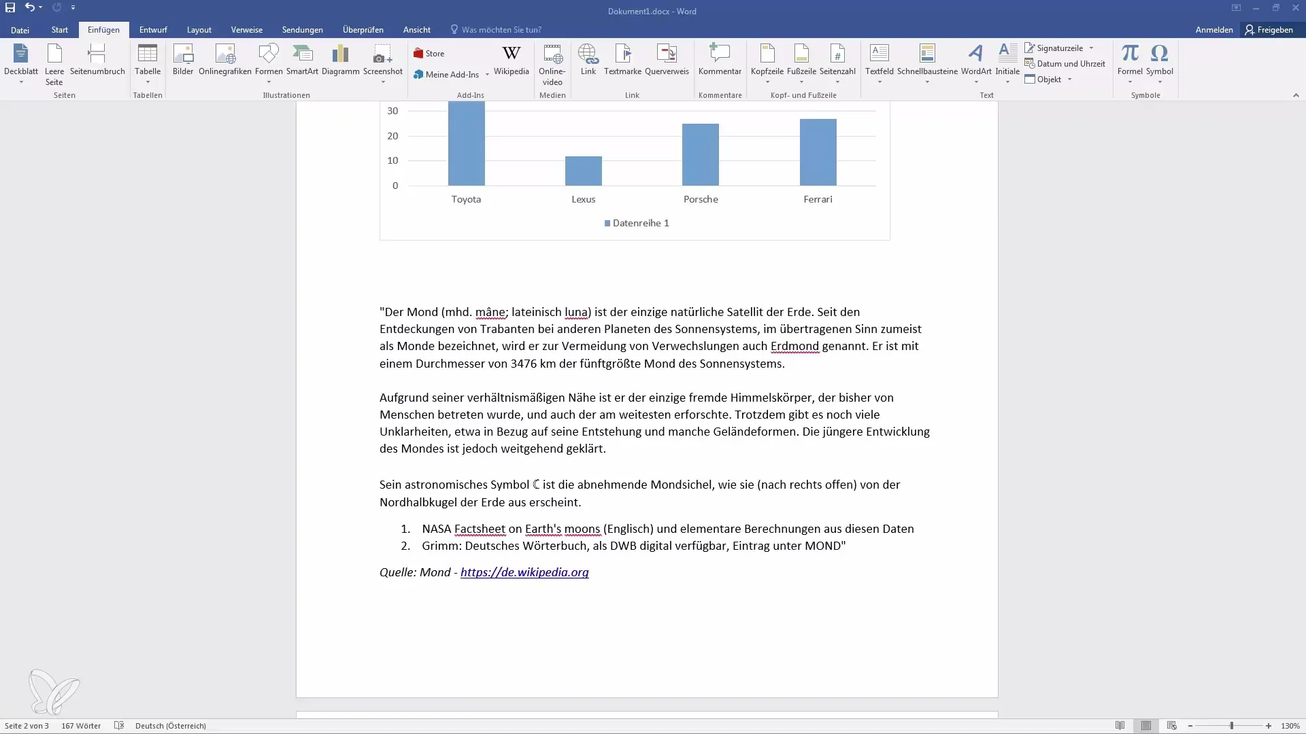Insert Datum und Uhrzeit
This screenshot has width=1306, height=734.
pos(1065,64)
